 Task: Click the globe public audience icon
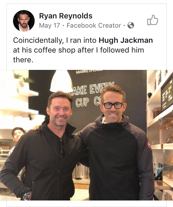click(x=131, y=25)
